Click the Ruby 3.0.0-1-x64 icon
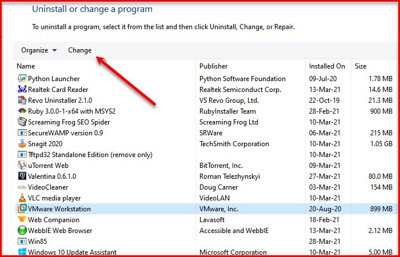 tap(22, 111)
